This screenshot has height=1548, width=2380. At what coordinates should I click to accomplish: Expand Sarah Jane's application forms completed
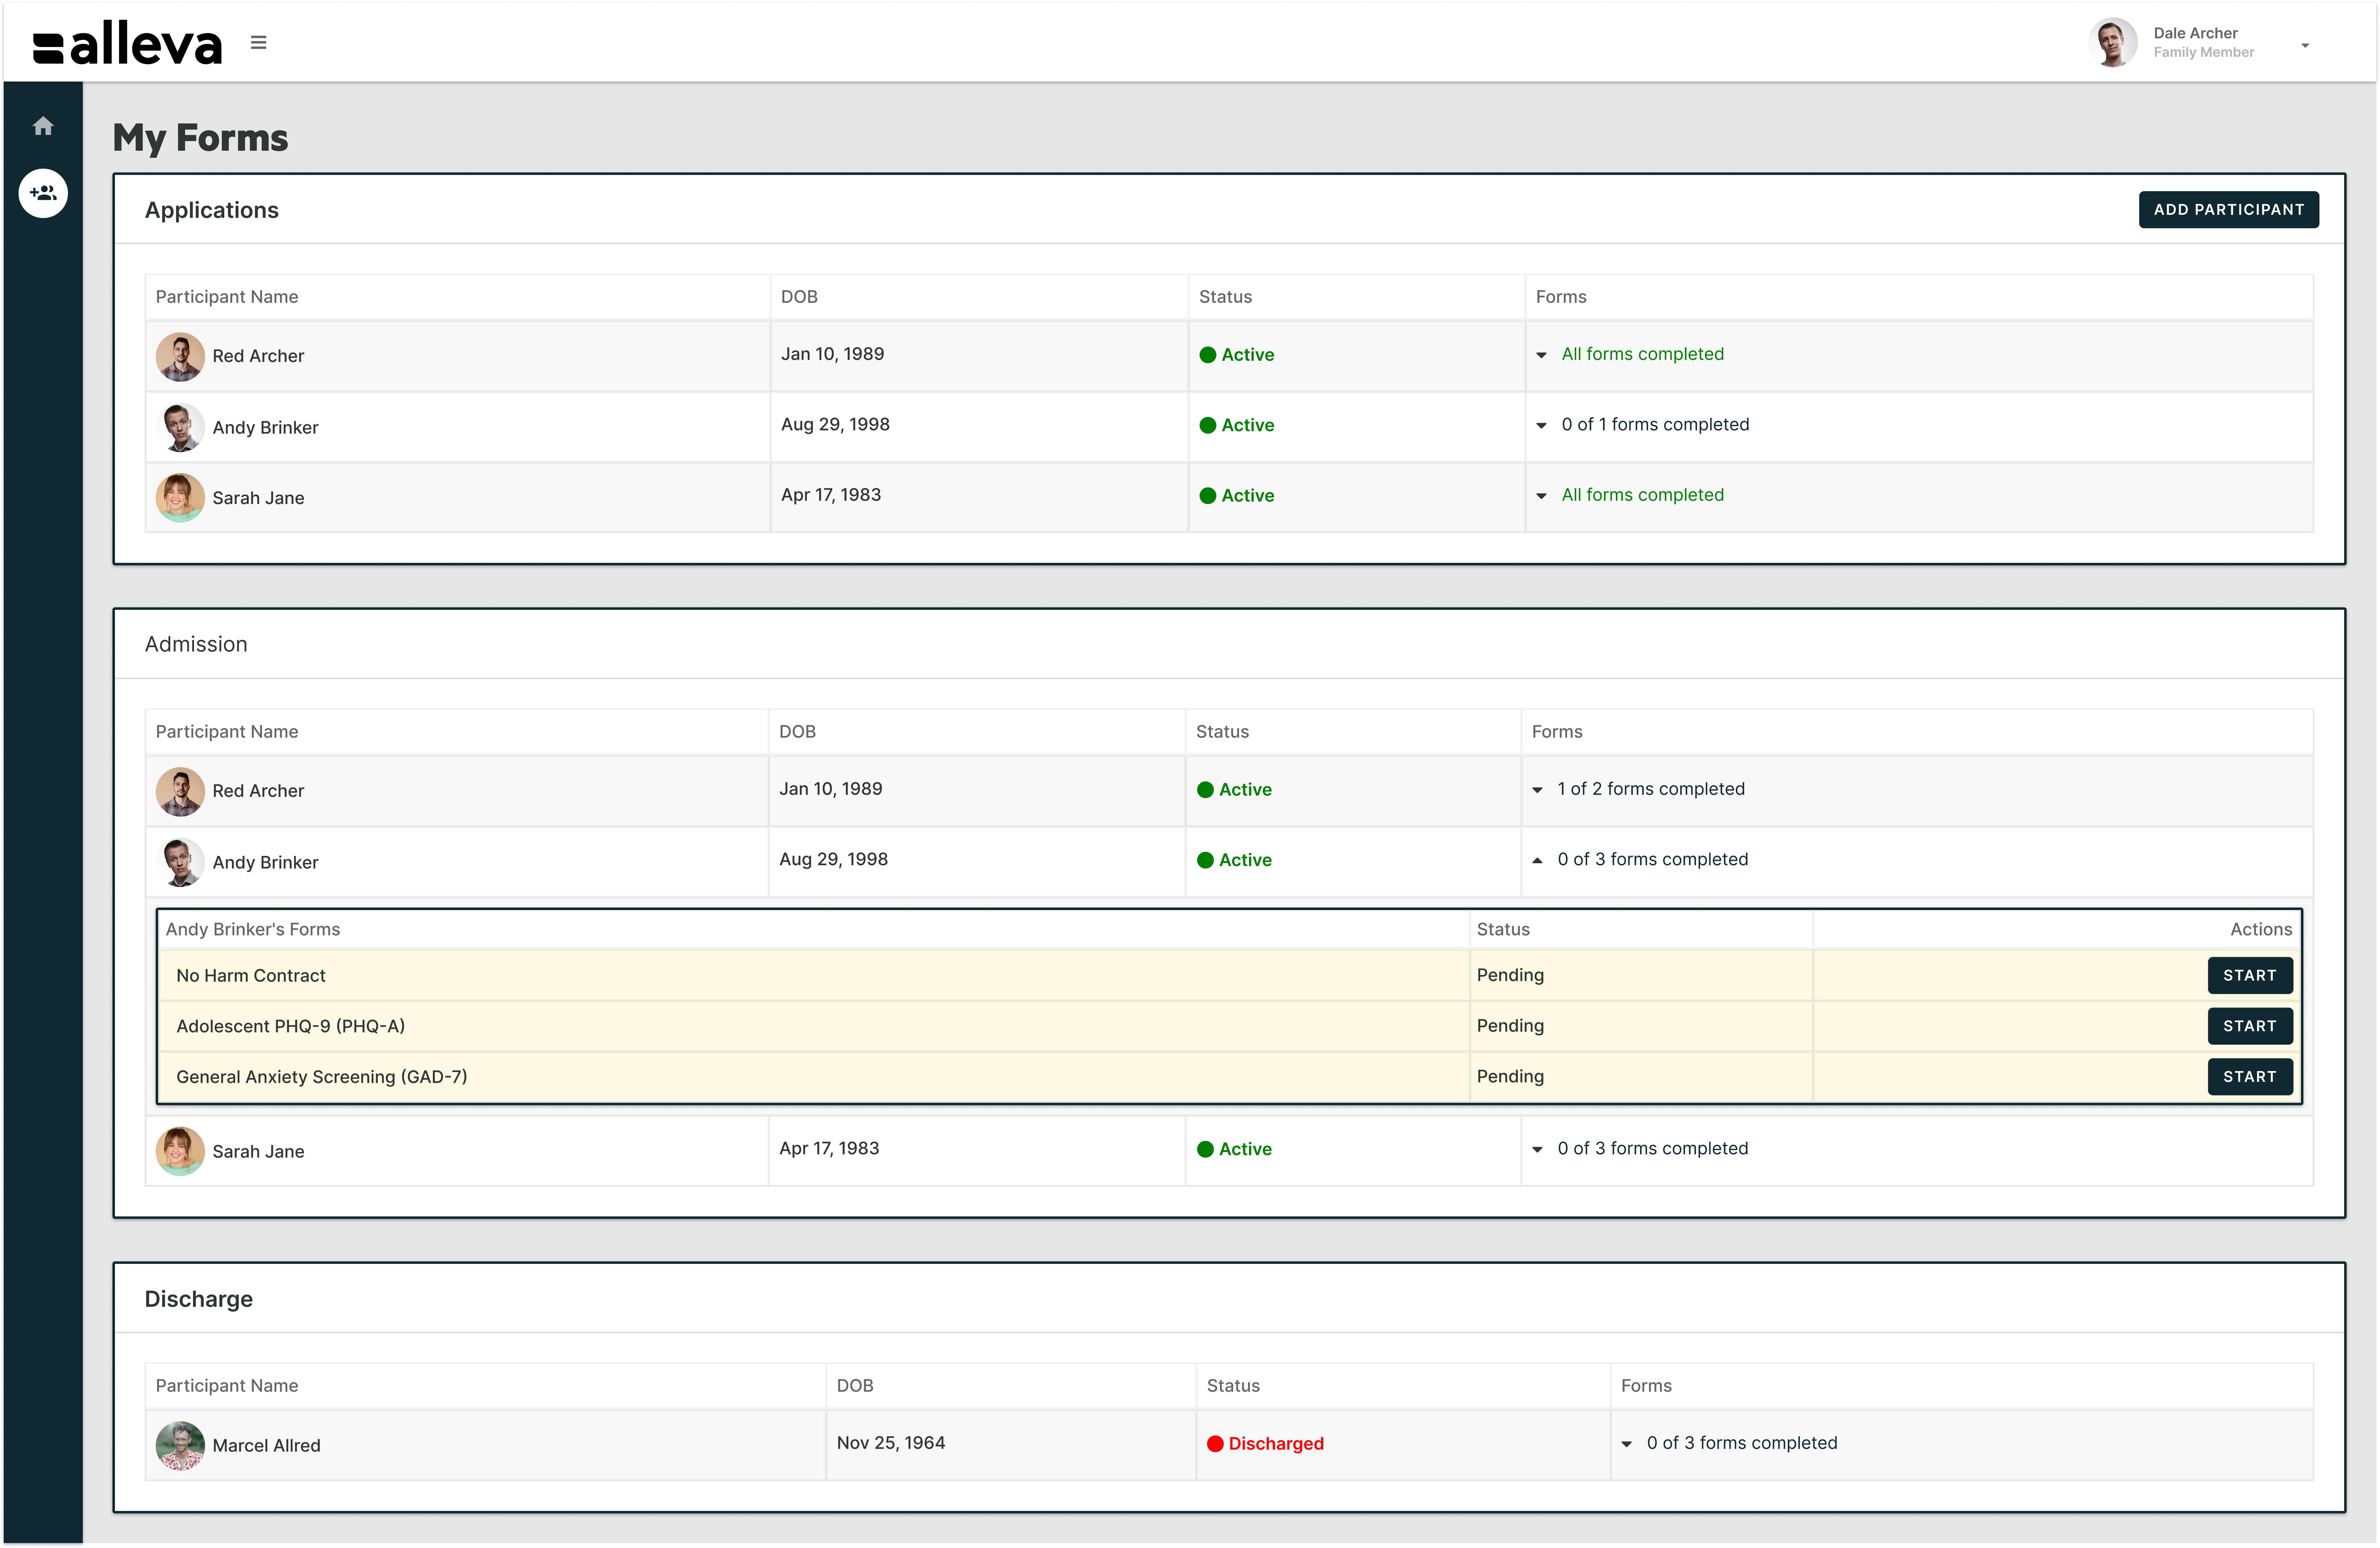[x=1541, y=496]
